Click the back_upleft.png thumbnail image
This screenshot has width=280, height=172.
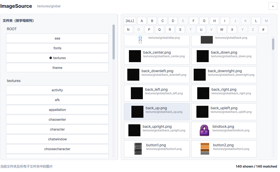(202, 112)
